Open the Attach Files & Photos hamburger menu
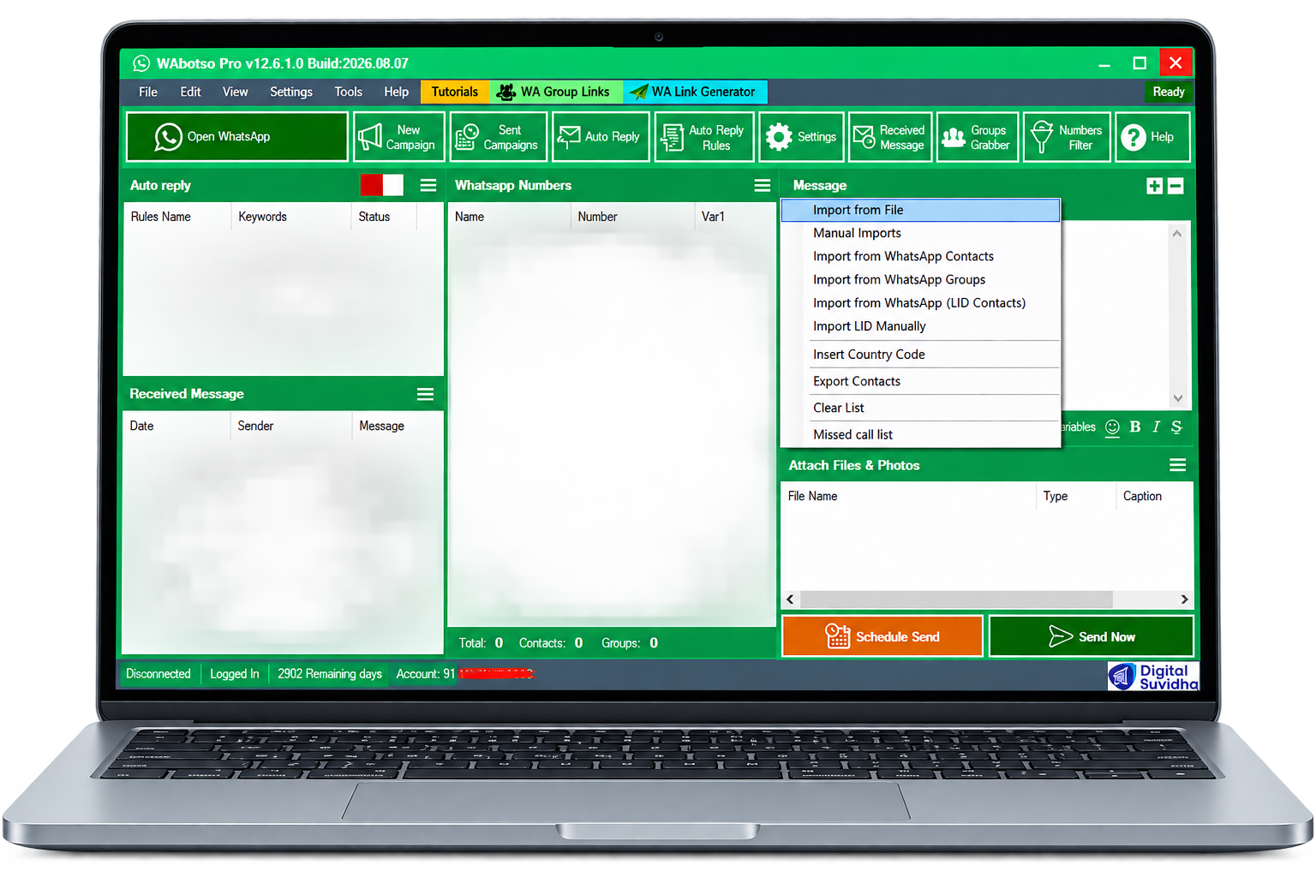 pos(1178,465)
